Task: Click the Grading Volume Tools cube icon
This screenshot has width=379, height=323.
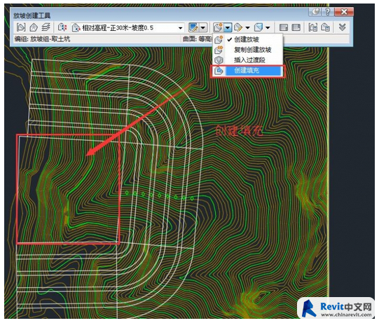Action: click(x=259, y=27)
